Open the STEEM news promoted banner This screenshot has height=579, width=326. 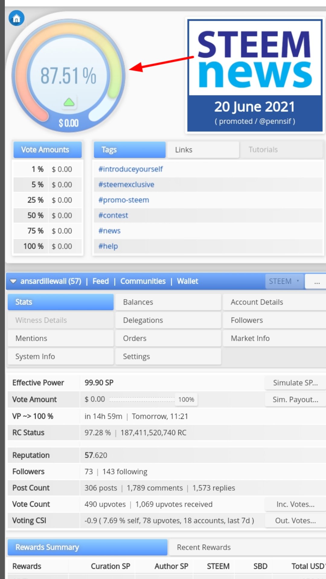[255, 76]
